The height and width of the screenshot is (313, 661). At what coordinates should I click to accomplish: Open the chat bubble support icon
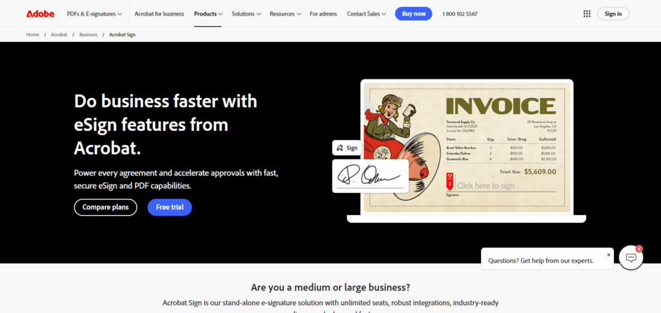(x=631, y=257)
